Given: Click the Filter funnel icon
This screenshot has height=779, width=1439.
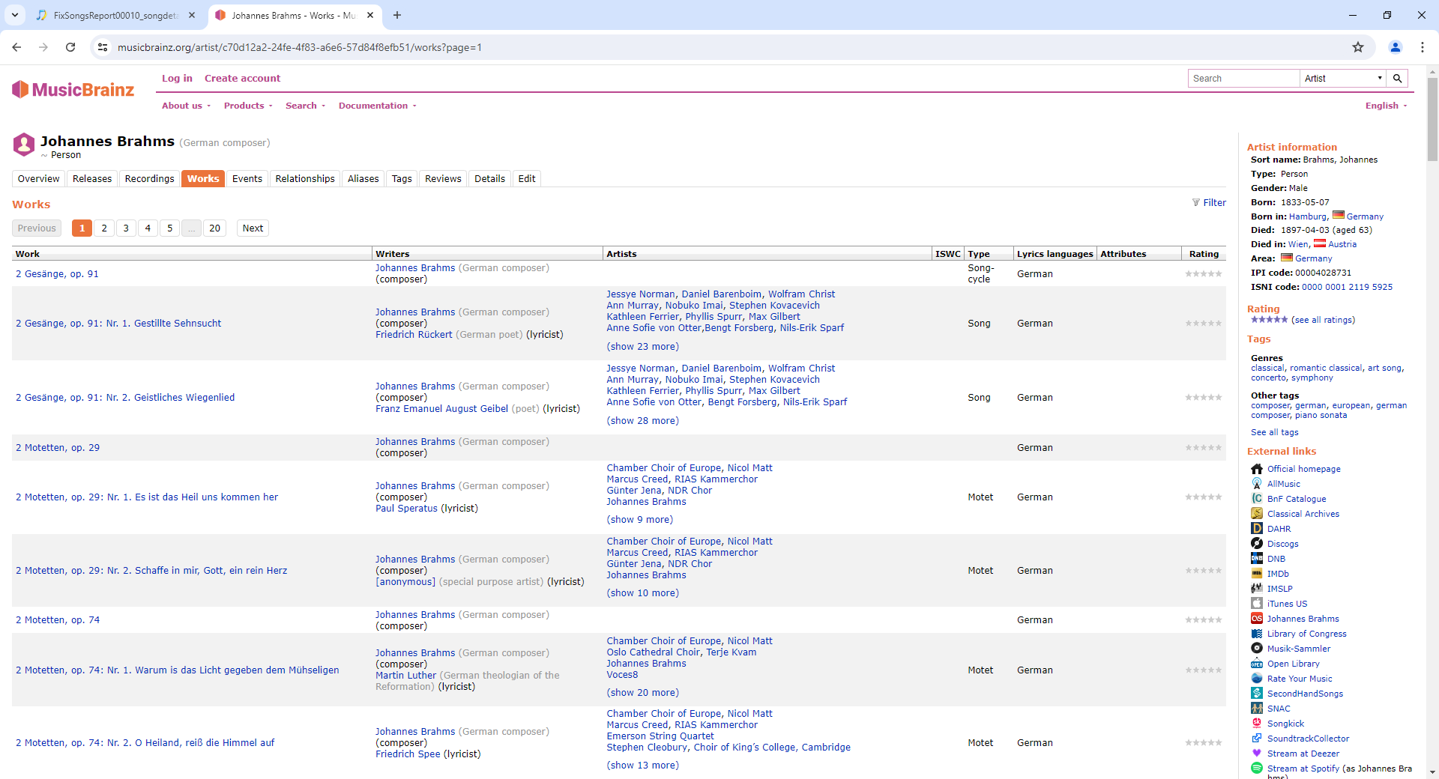Looking at the screenshot, I should click(x=1196, y=203).
